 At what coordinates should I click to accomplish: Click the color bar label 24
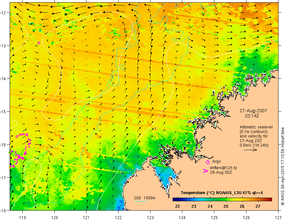click(210, 206)
